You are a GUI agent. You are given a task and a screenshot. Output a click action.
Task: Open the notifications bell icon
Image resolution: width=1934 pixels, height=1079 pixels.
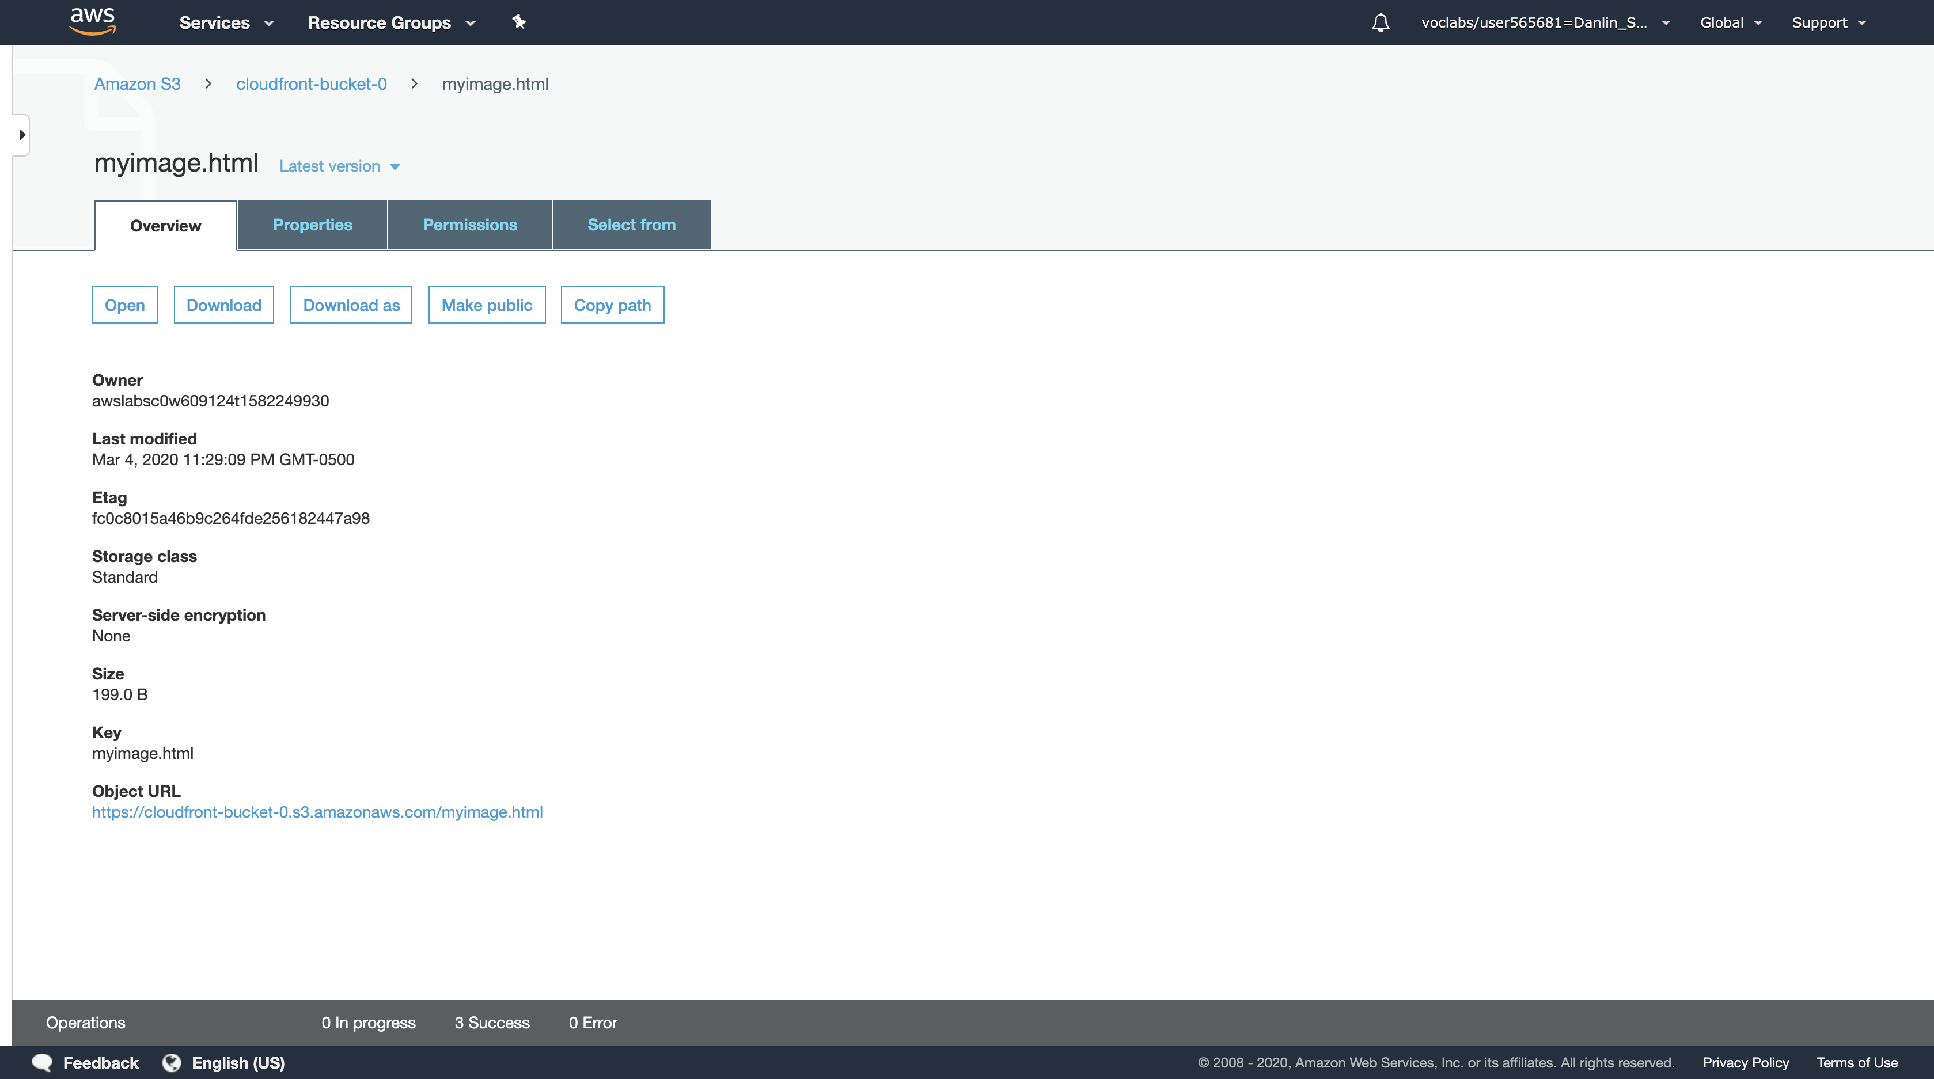click(x=1380, y=22)
